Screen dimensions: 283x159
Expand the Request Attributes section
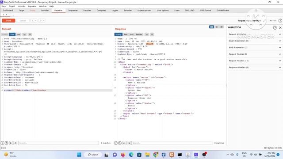tap(255, 34)
